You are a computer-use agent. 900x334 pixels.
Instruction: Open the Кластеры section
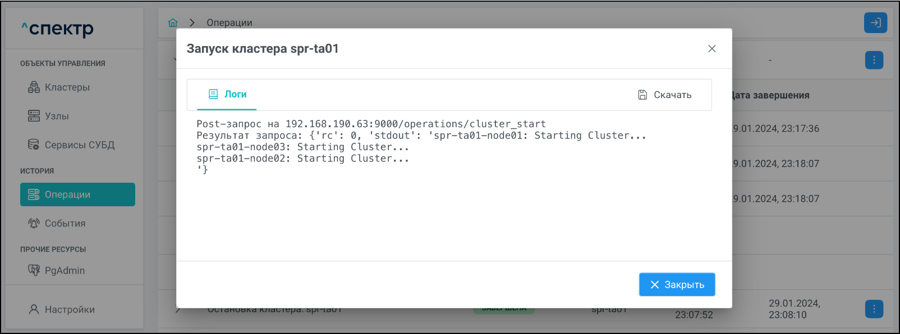(67, 87)
